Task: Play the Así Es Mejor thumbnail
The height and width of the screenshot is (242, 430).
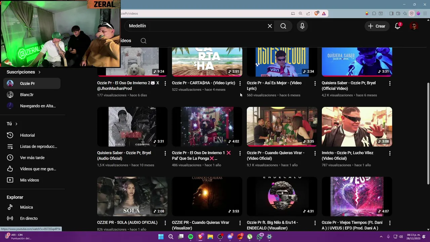Action: 282,62
